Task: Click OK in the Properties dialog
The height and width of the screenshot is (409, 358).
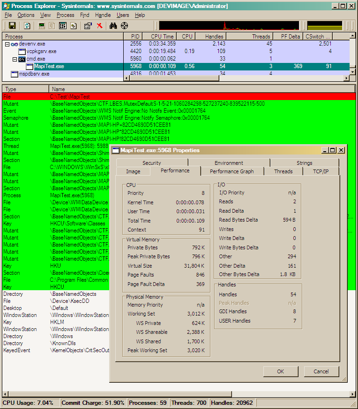Action: pos(280,371)
